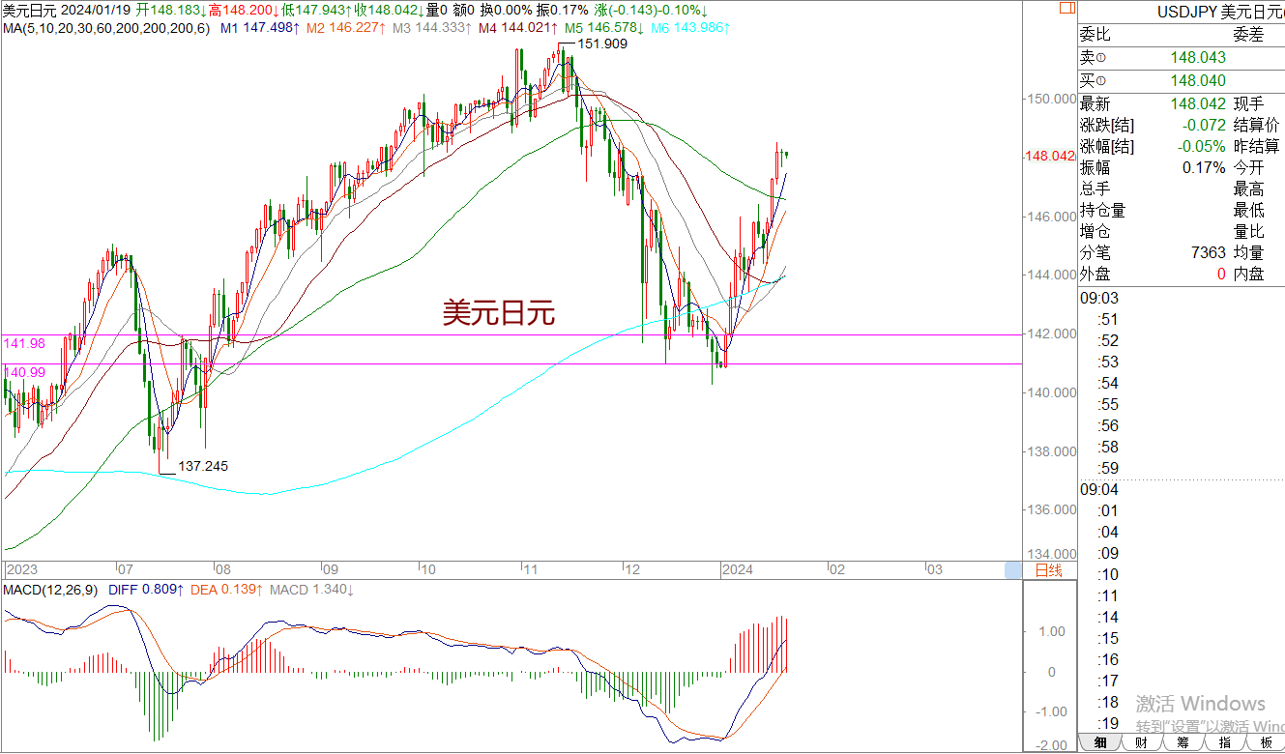Image resolution: width=1285 pixels, height=754 pixels.
Task: Click the date header 2024/01/19
Action: pos(95,9)
